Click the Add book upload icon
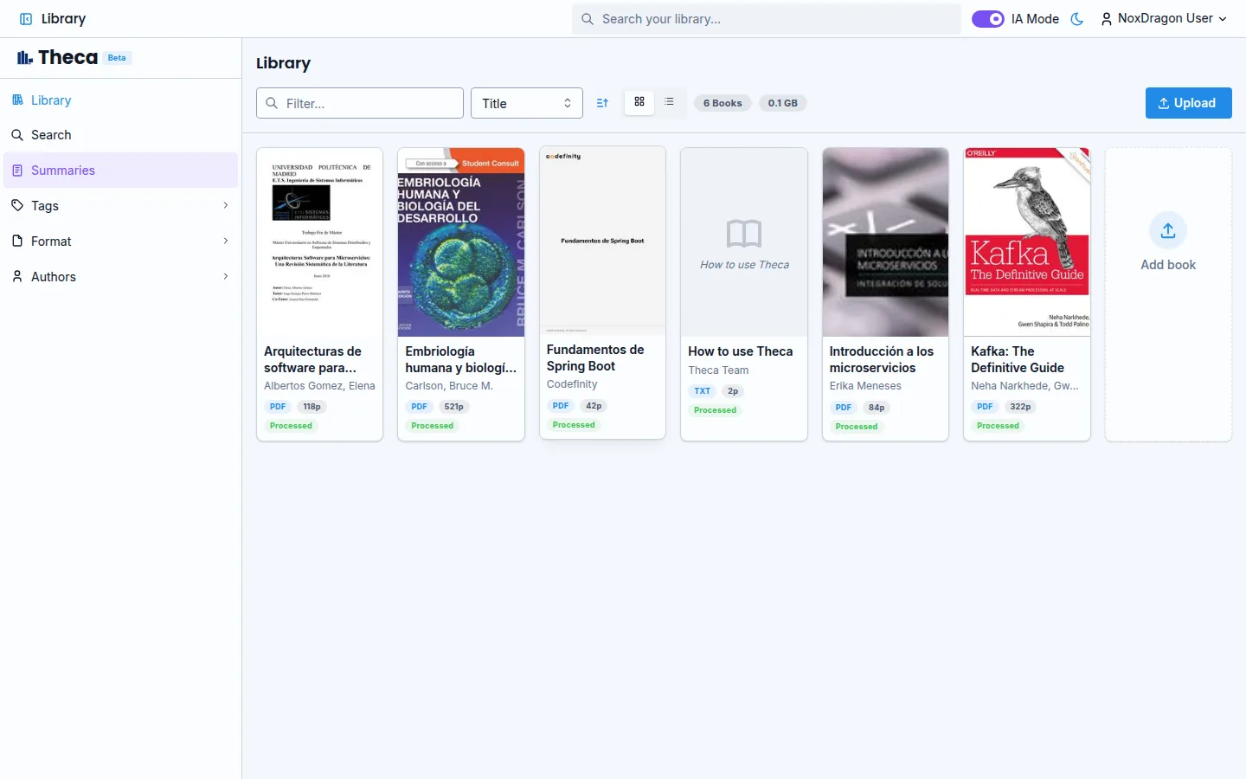This screenshot has width=1246, height=779. [1168, 231]
